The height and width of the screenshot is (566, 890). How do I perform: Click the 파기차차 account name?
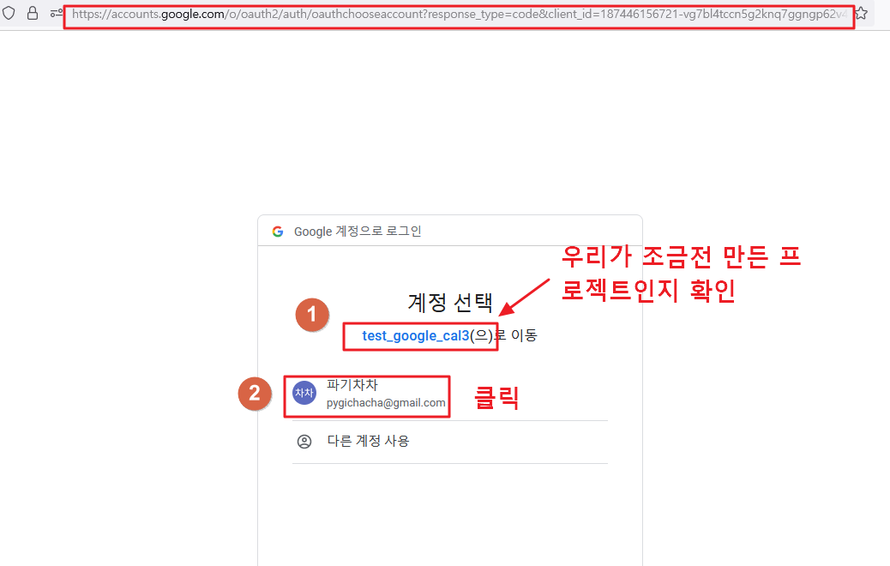coord(352,385)
